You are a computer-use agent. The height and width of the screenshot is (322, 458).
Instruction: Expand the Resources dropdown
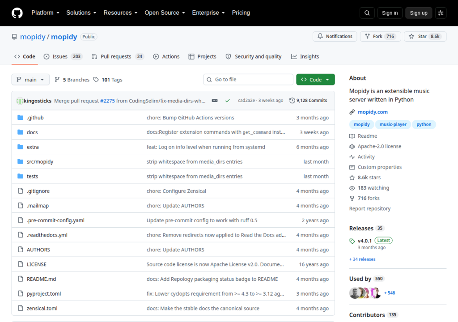click(x=120, y=13)
